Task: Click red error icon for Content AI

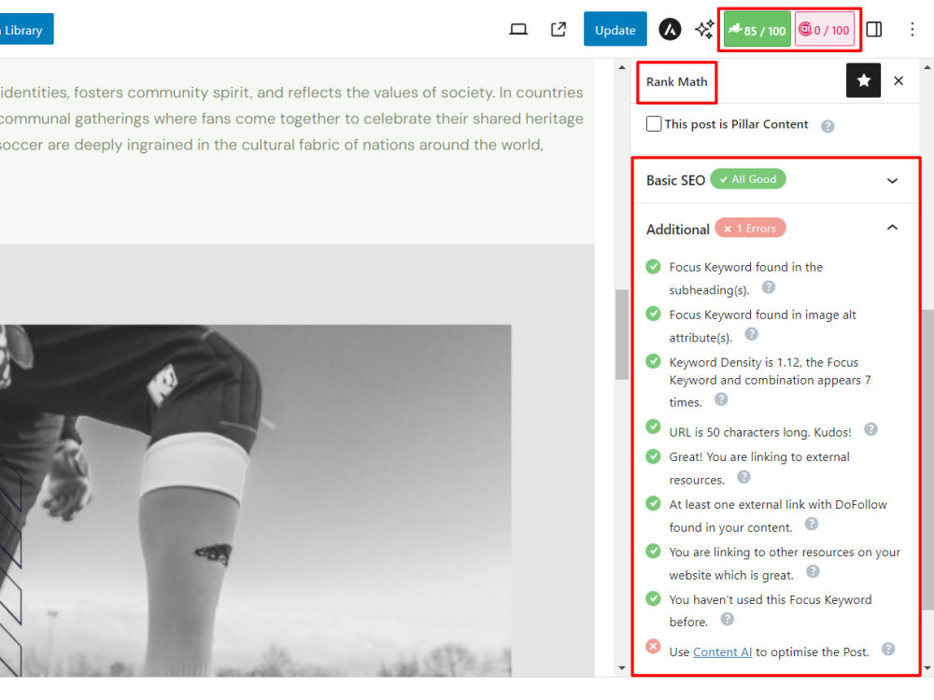Action: pos(653,647)
